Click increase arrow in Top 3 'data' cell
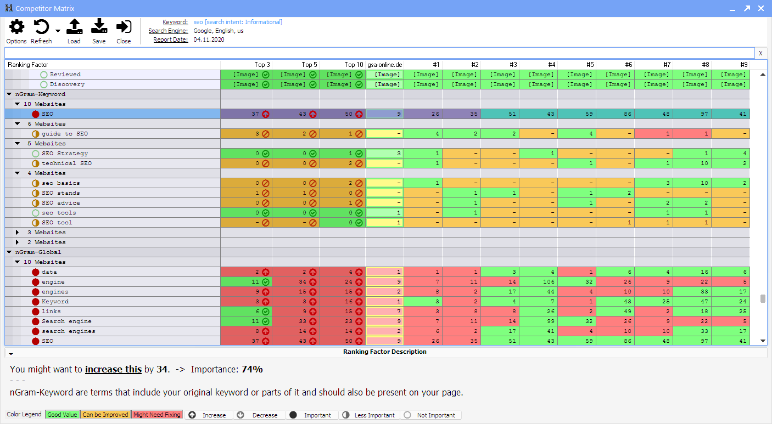 tap(266, 272)
